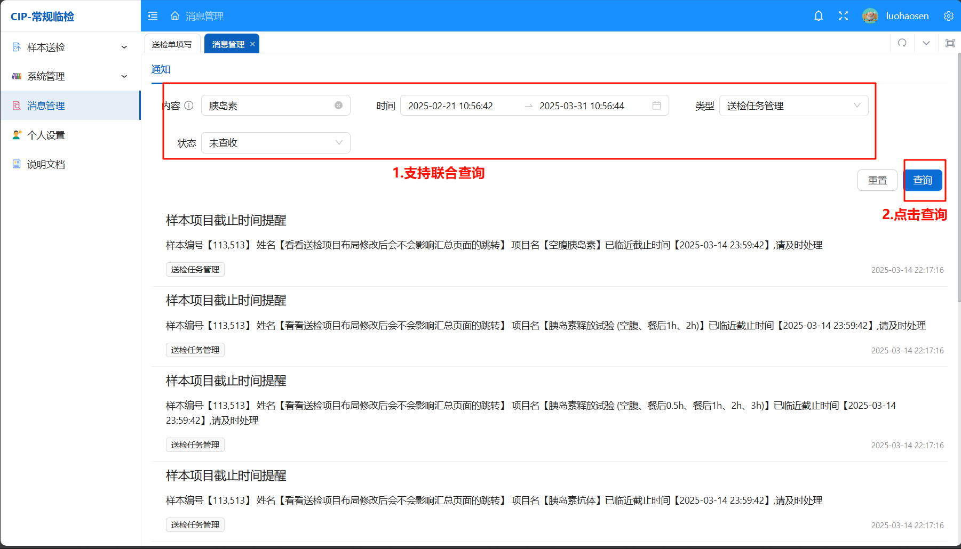This screenshot has height=549, width=961.
Task: Open 个人设置 in the sidebar
Action: (46, 135)
